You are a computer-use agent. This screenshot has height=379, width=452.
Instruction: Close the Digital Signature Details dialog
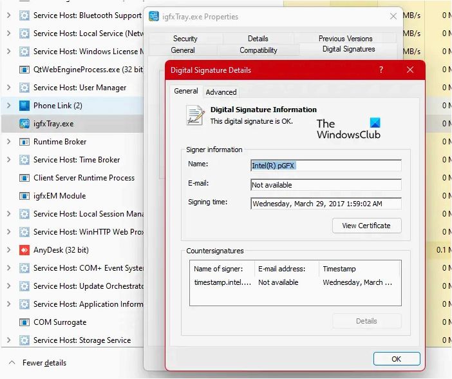pos(410,70)
